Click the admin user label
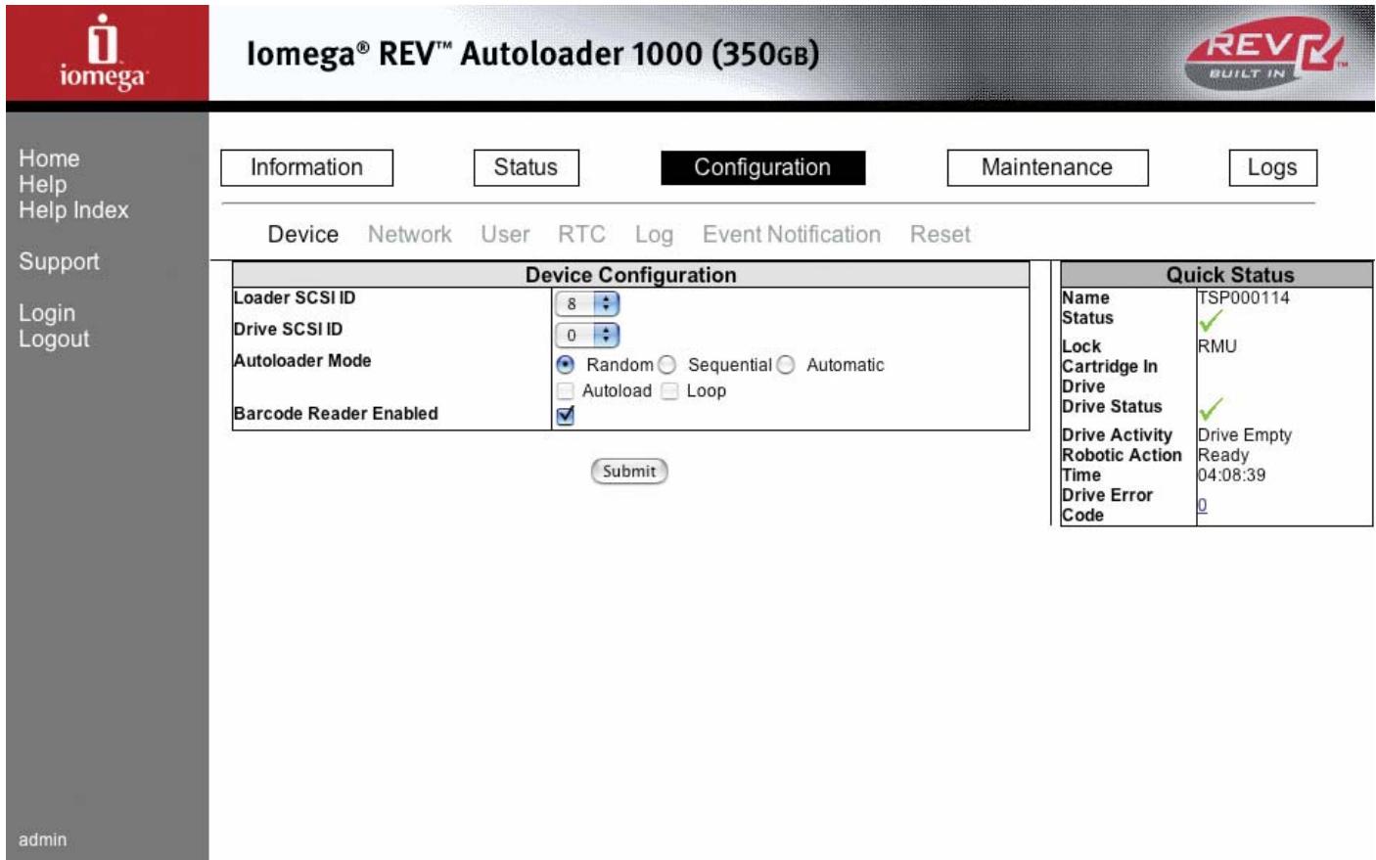This screenshot has width=1376, height=860. point(43,839)
